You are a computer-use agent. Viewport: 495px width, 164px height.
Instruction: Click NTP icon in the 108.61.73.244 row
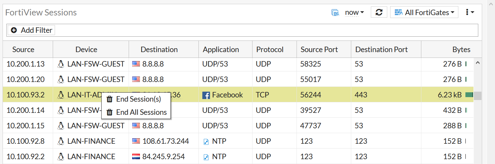coord(206,141)
